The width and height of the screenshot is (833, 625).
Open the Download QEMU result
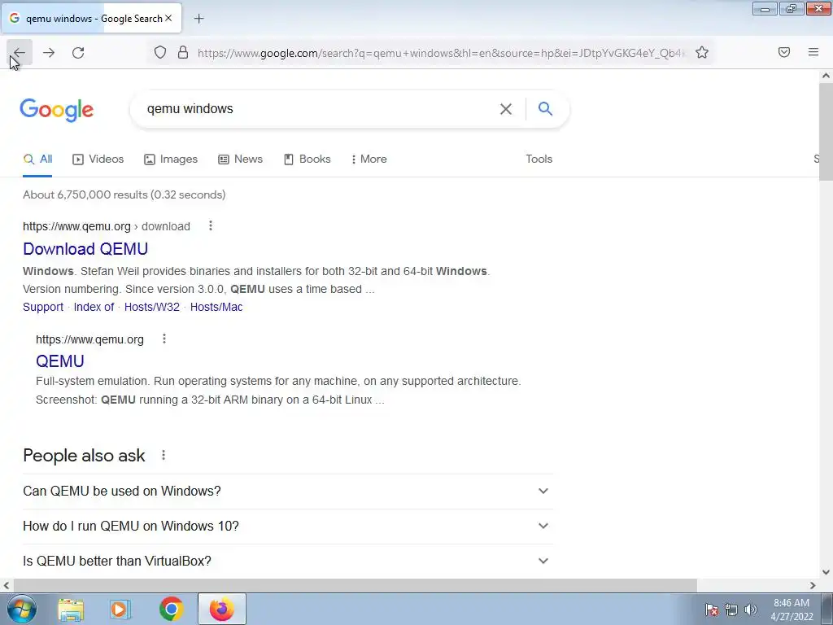point(85,249)
